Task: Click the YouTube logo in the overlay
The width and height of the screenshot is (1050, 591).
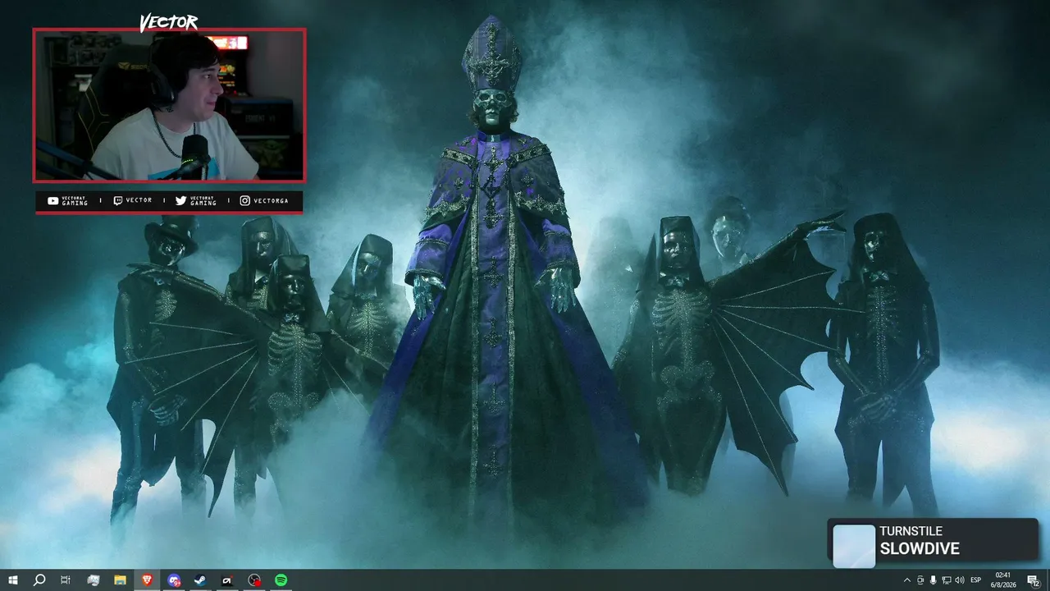Action: (x=53, y=200)
